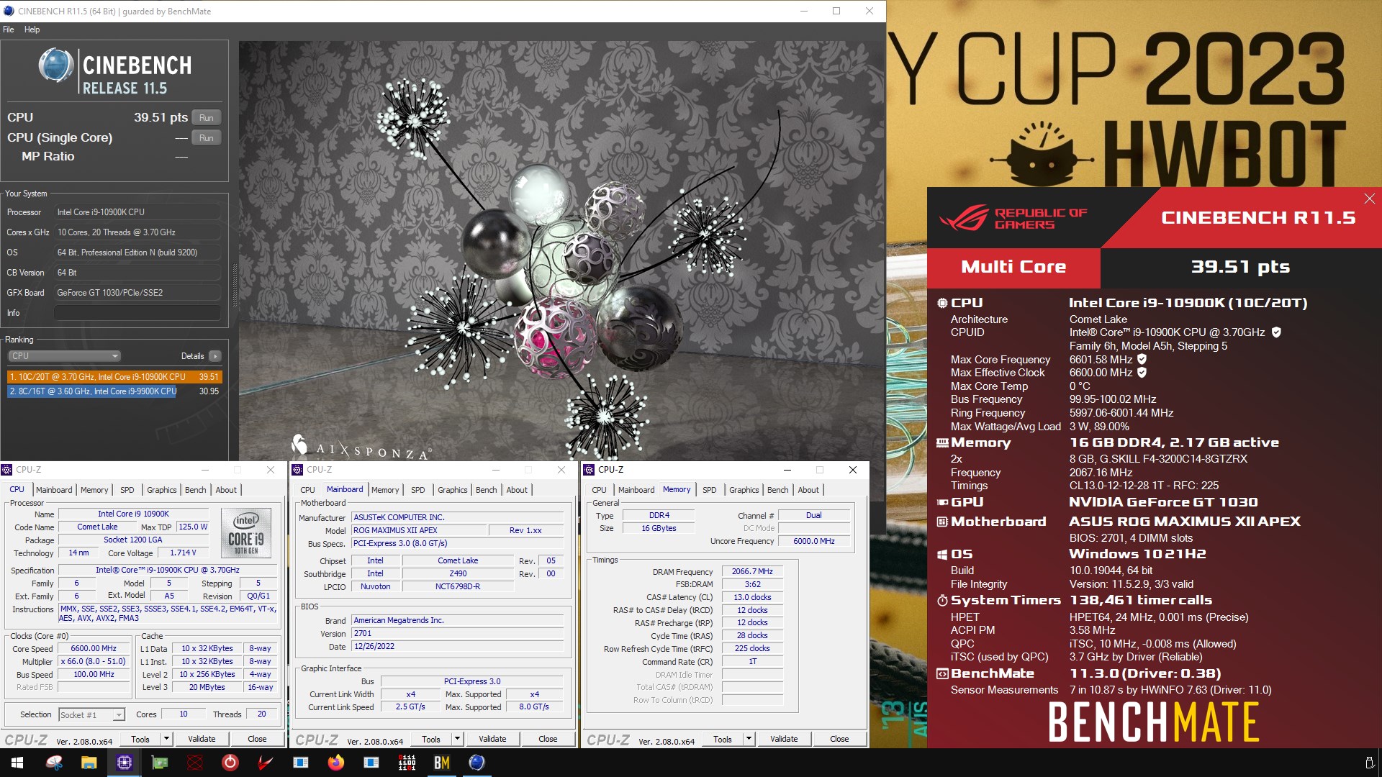1382x777 pixels.
Task: Expand Tools dropdown arrow in Memory window
Action: (x=749, y=739)
